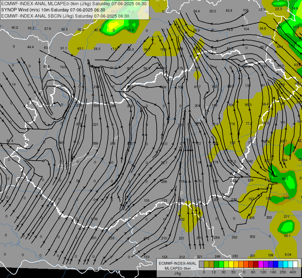
Task: Click the 'ECMWF-INDEX-ANAL' legend heading
Action: [177, 263]
